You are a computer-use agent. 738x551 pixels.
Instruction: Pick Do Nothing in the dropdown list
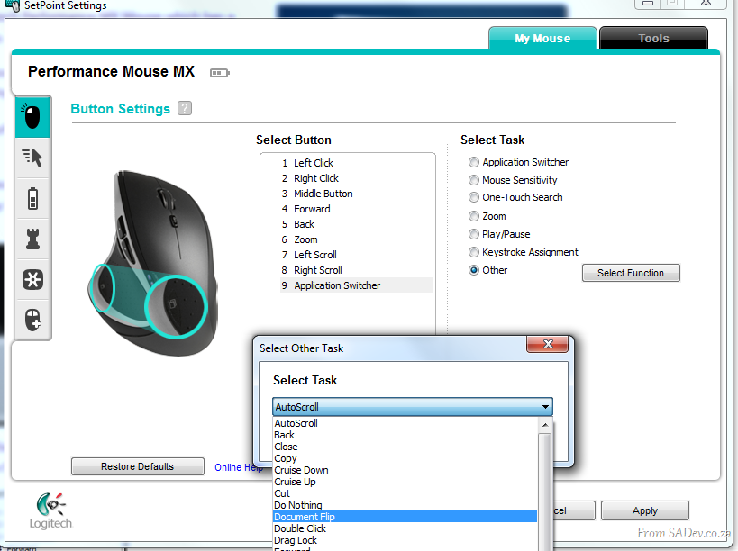point(405,505)
